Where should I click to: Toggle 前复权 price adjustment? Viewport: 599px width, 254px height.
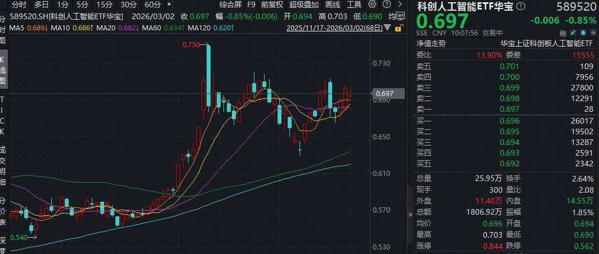point(272,4)
